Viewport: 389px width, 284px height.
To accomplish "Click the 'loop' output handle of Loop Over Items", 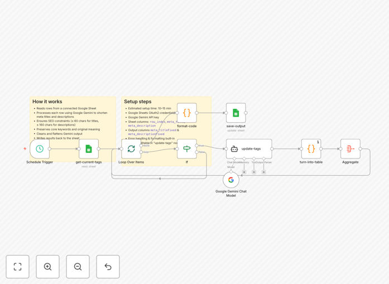I will 141,152.
